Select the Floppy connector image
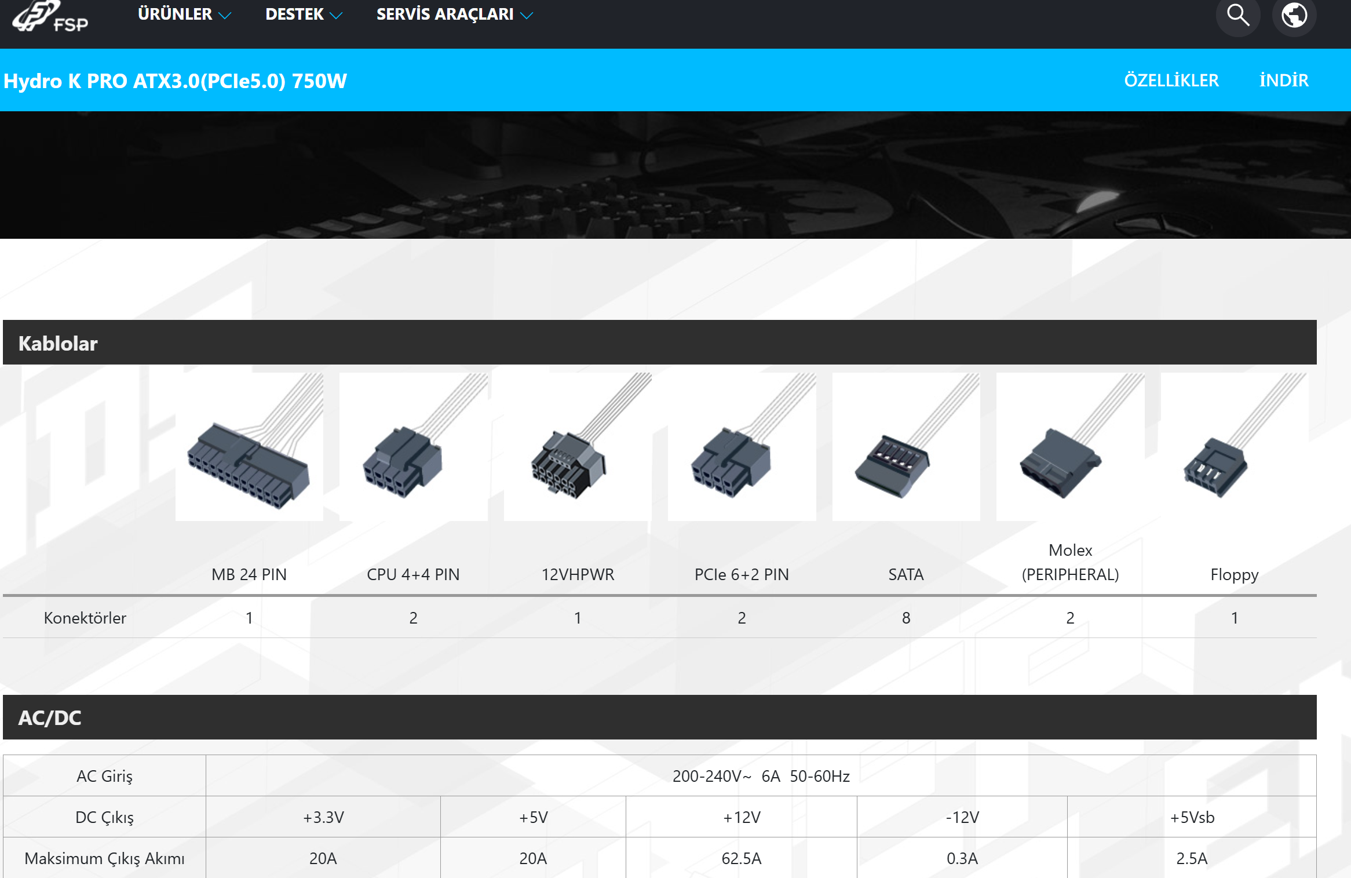 [1235, 447]
